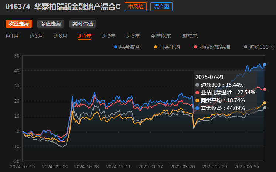This screenshot has height=172, width=276.
Task: Click tooltip date 2025-07-21
Action: point(209,77)
